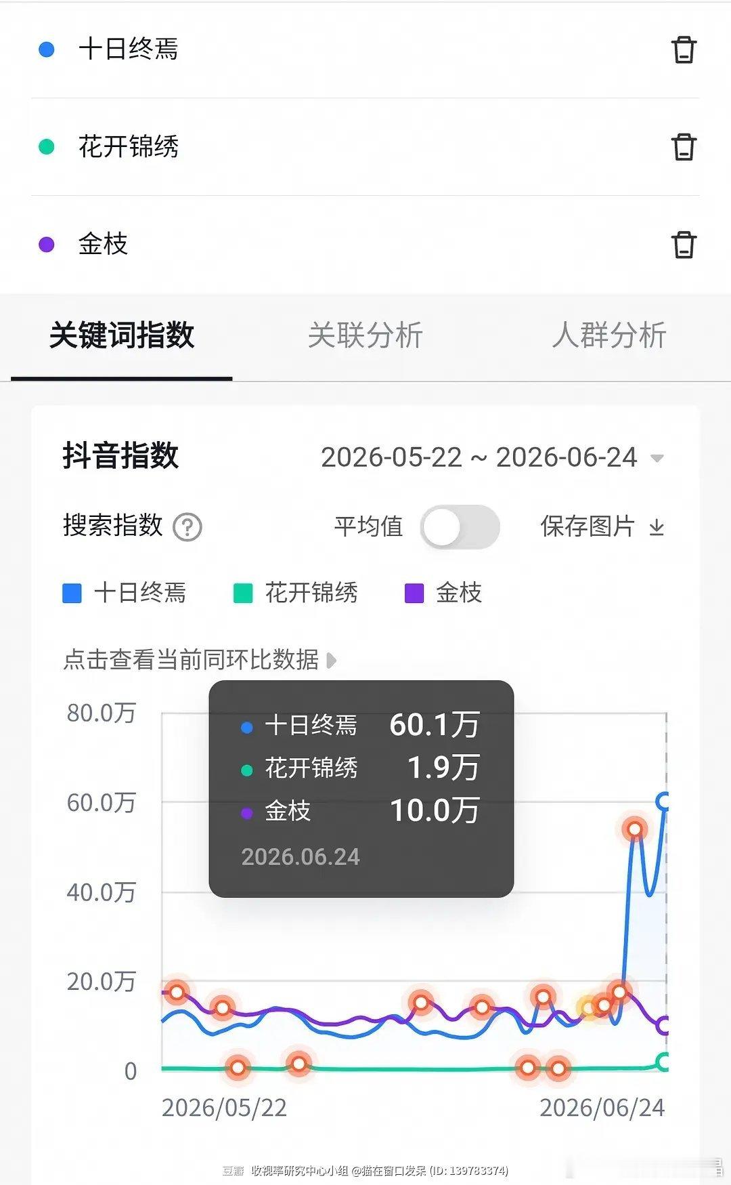Delete the 金枝 keyword with trash icon
The image size is (731, 1185).
click(x=684, y=244)
